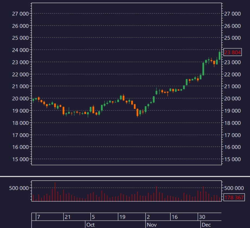Select the 25 000 label on left price axis
250x228 pixels.
click(x=20, y=38)
